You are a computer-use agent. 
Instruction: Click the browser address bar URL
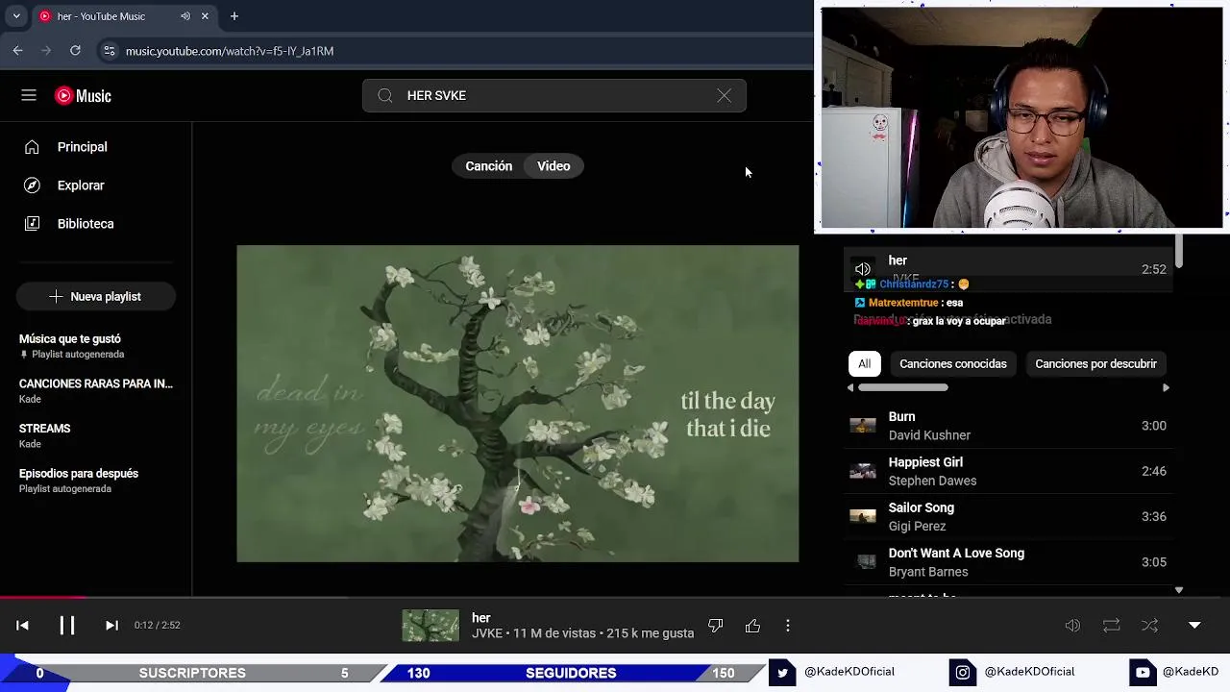point(230,51)
